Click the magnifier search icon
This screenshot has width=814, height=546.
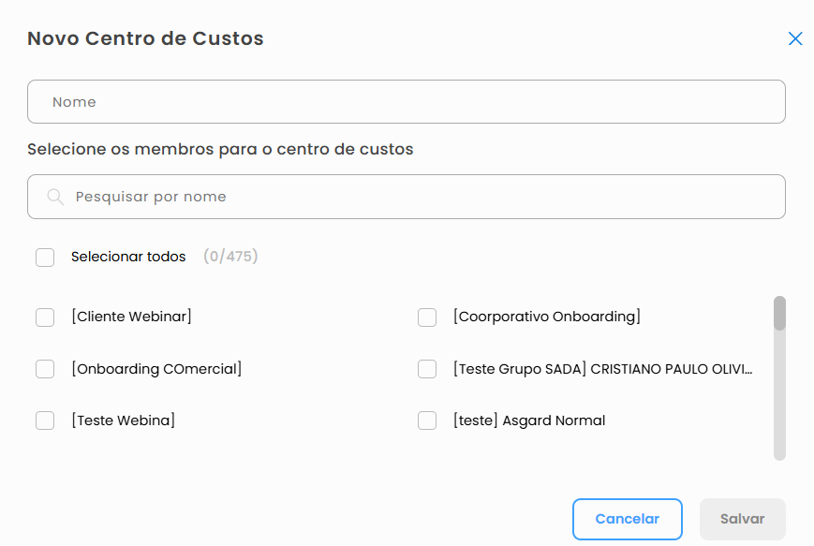coord(55,197)
